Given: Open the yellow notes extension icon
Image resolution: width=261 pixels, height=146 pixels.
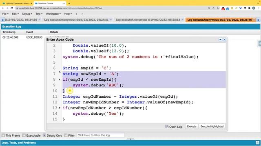Looking at the screenshot, I should [232, 8].
